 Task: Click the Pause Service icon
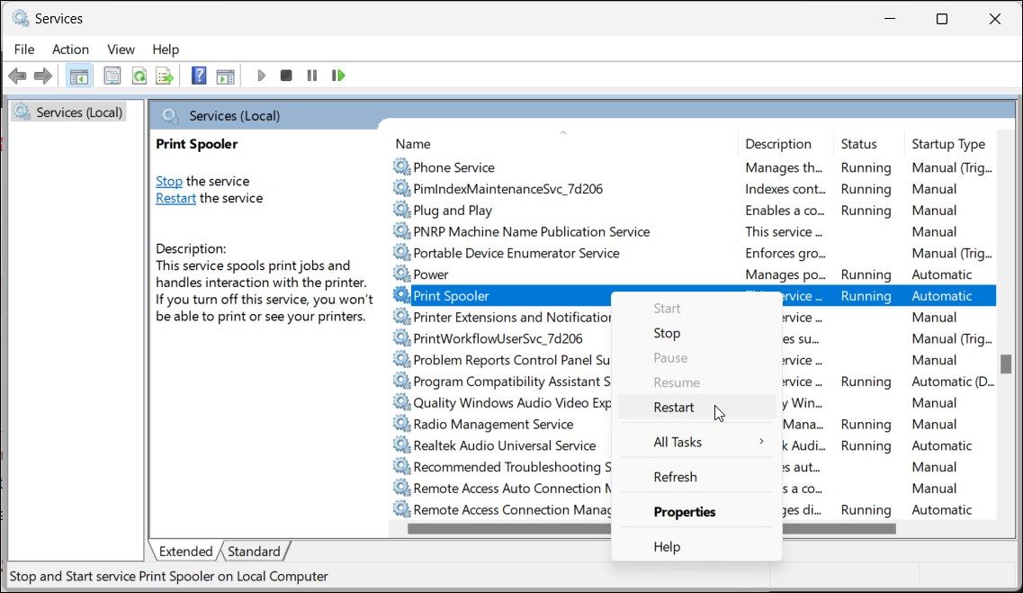click(x=311, y=76)
